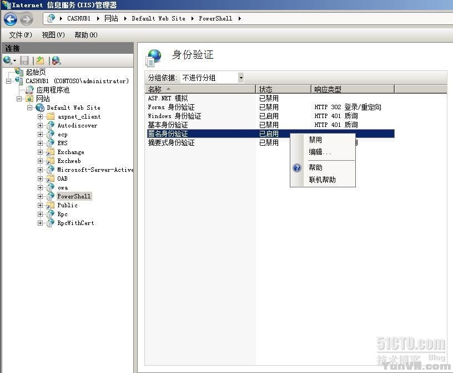The width and height of the screenshot is (453, 373).
Task: Choose 帮助 in the context menu
Action: pyautogui.click(x=323, y=167)
